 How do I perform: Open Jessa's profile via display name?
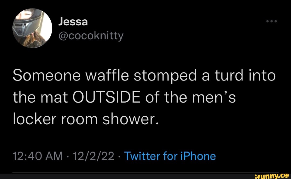(73, 21)
